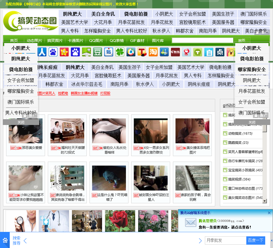Open the QQ表情 navigation tab
The height and width of the screenshot is (248, 273).
click(x=117, y=41)
